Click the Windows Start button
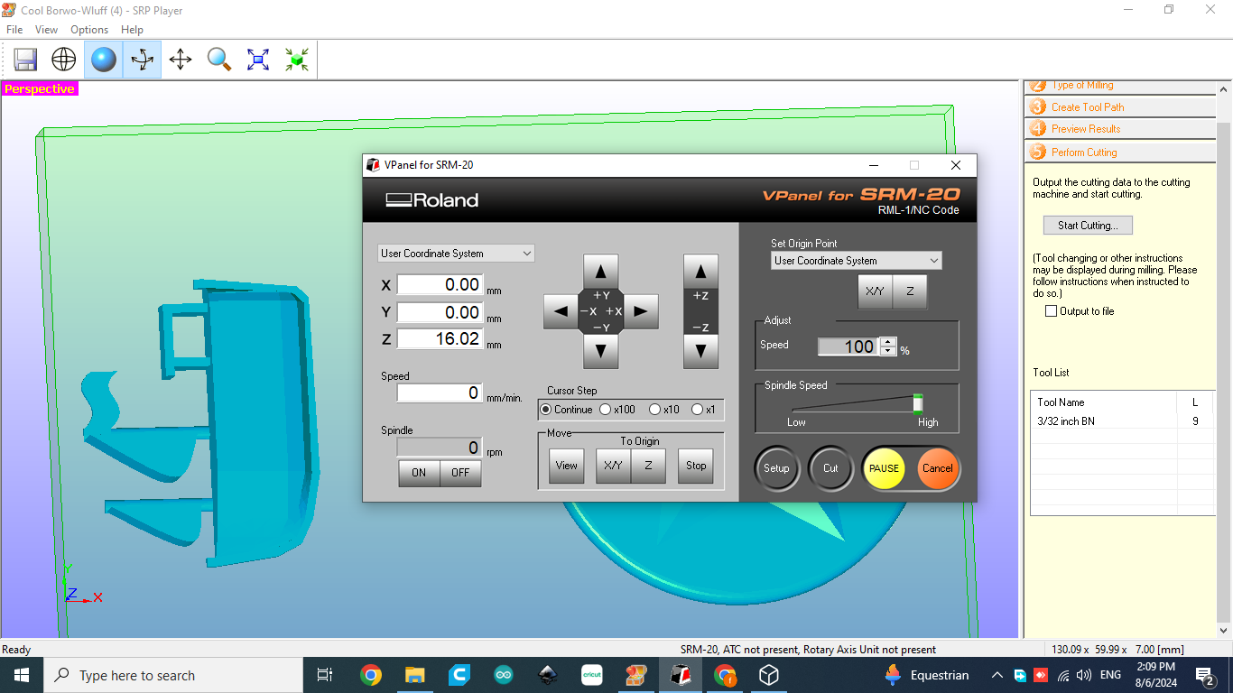1233x693 pixels. click(22, 675)
